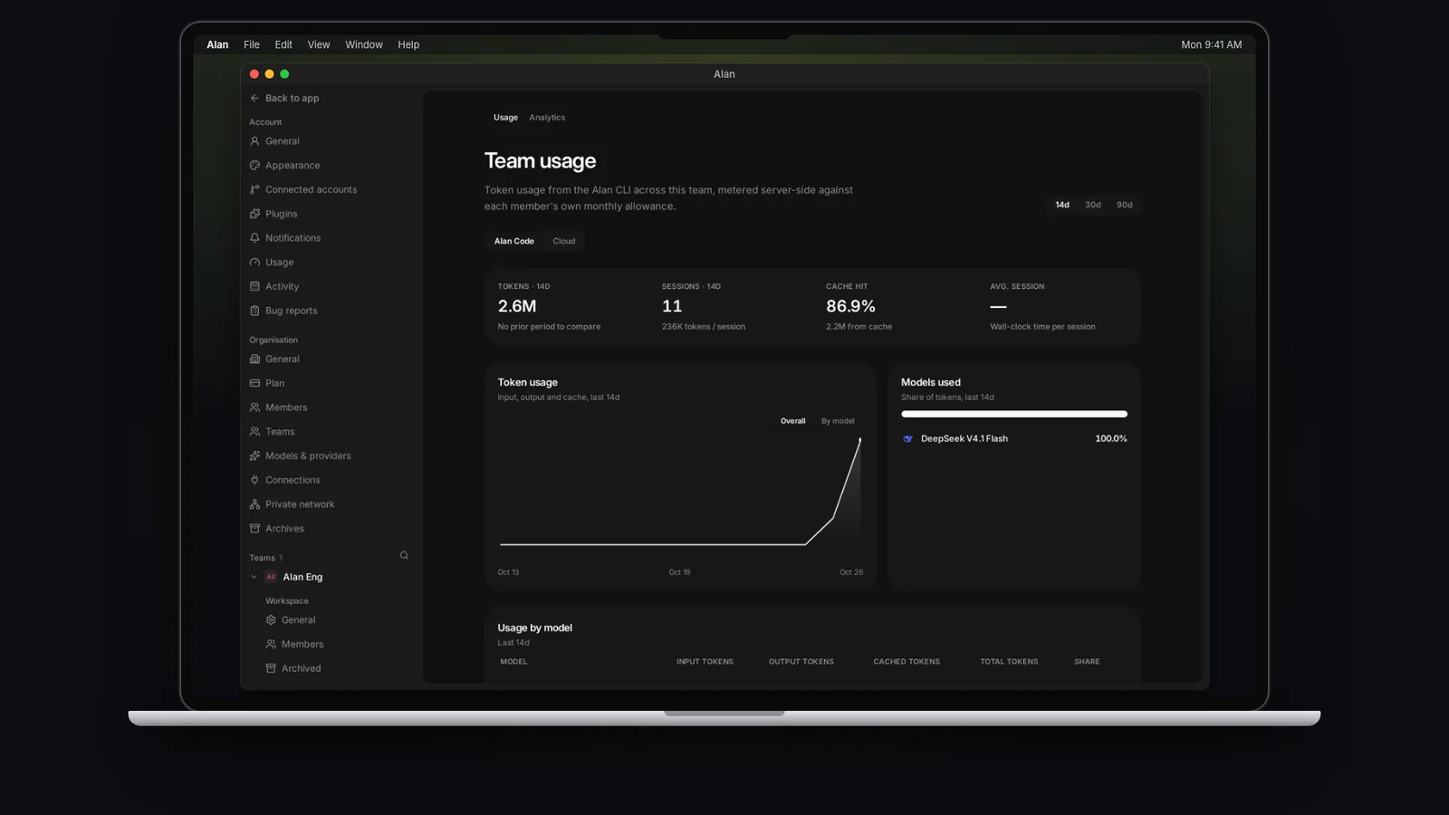This screenshot has height=815, width=1449.
Task: Click the Alan Eng team avatar badge
Action: pos(271,577)
